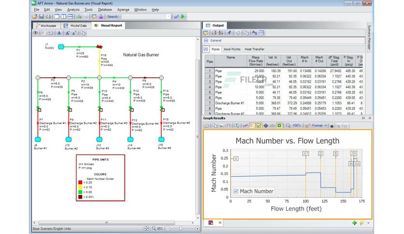Click the yellow Mach > 0.15 legend swatch
This screenshot has width=404, height=234.
(80, 187)
